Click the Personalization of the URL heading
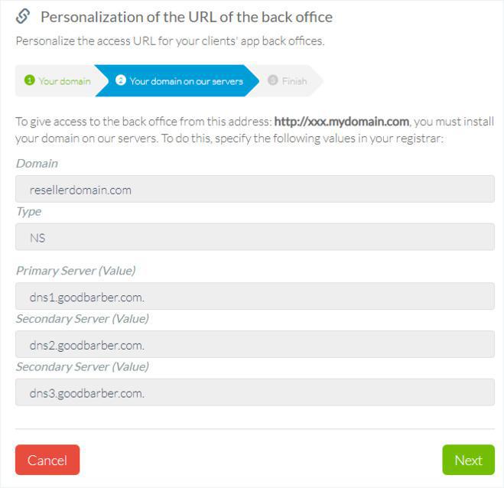 point(186,17)
